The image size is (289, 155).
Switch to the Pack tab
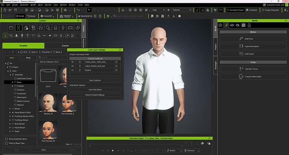[x=28, y=58]
